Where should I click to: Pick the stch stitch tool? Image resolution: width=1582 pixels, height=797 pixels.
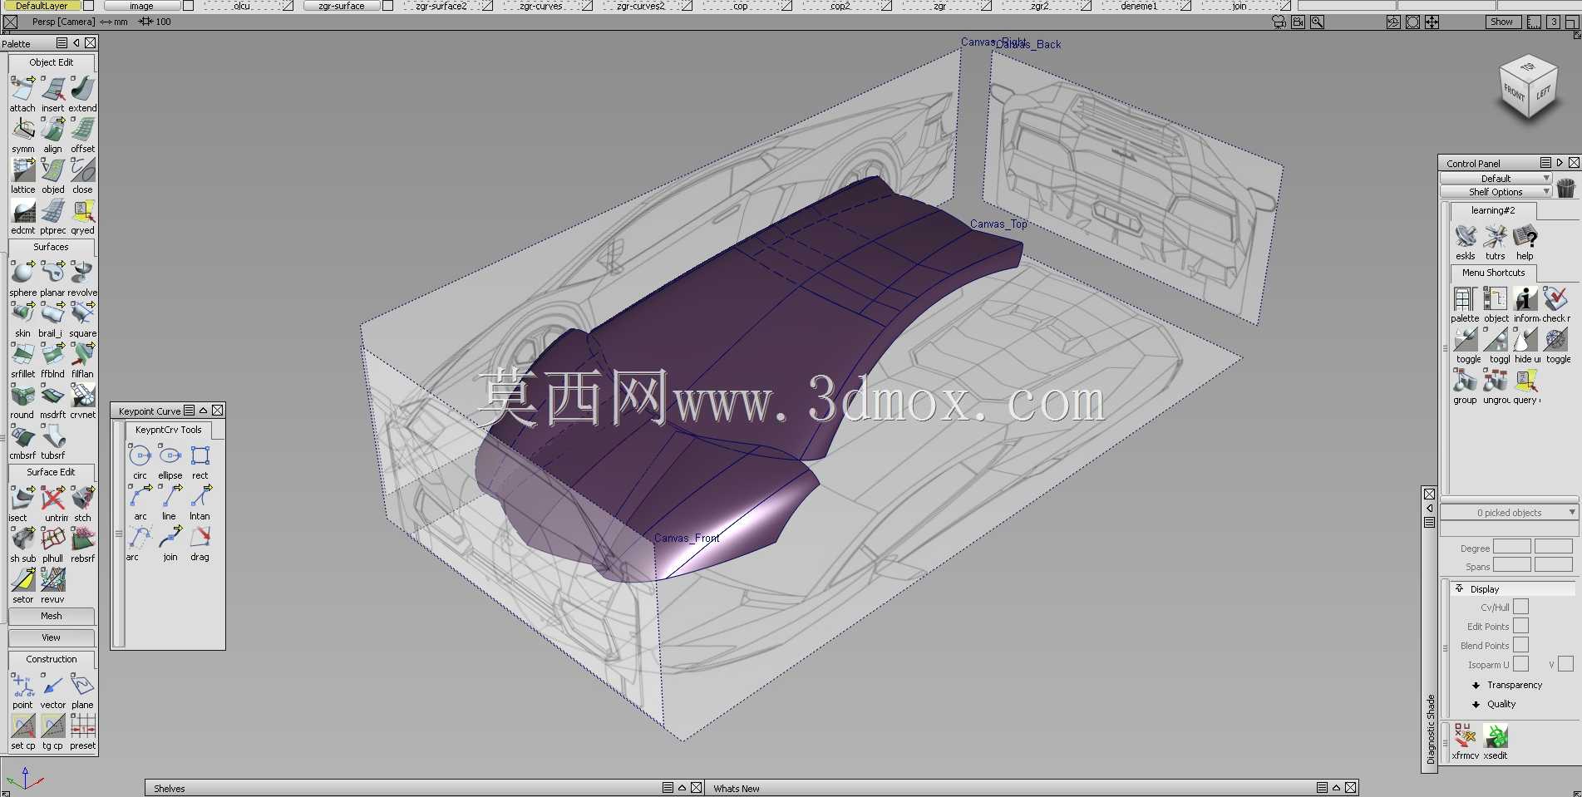pyautogui.click(x=82, y=499)
